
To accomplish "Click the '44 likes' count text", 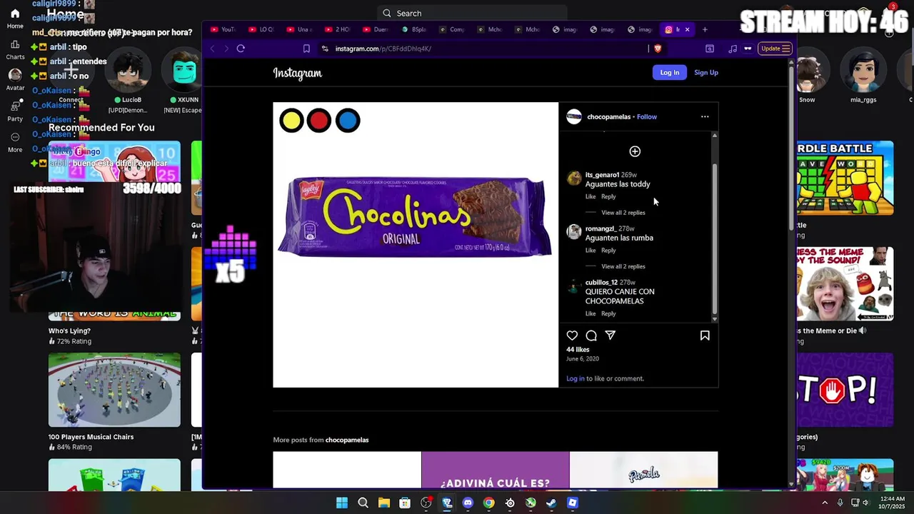I will click(578, 350).
